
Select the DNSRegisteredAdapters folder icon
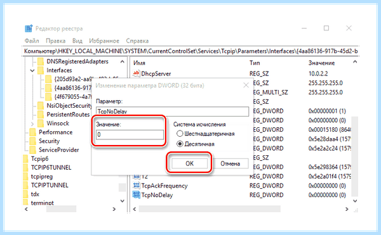41,61
